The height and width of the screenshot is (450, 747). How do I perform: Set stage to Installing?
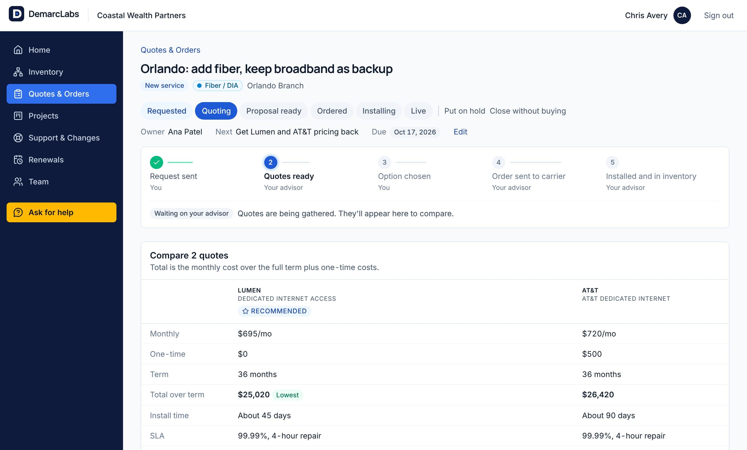click(x=379, y=111)
